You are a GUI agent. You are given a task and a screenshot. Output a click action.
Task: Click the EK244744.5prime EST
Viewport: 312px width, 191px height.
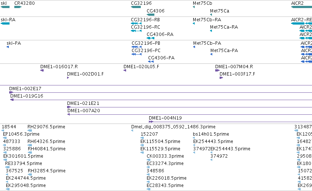tap(7, 182)
